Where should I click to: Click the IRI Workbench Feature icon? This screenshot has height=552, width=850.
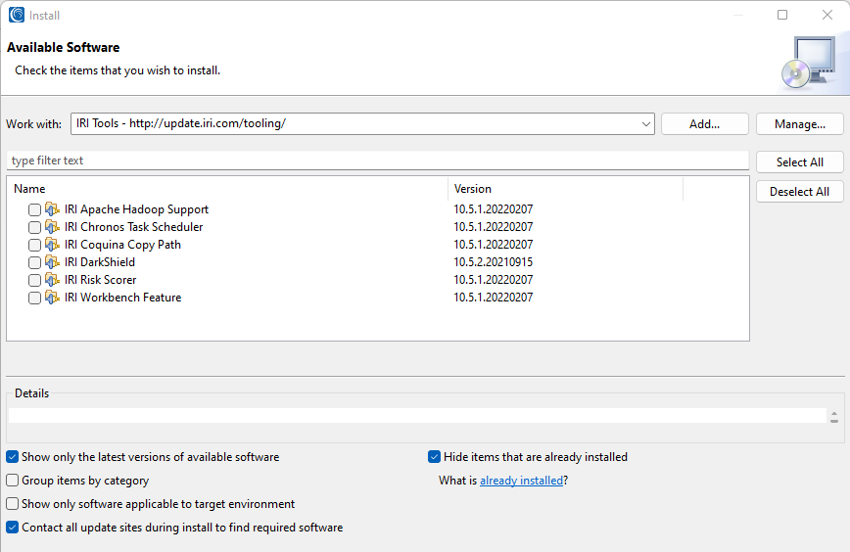(52, 298)
